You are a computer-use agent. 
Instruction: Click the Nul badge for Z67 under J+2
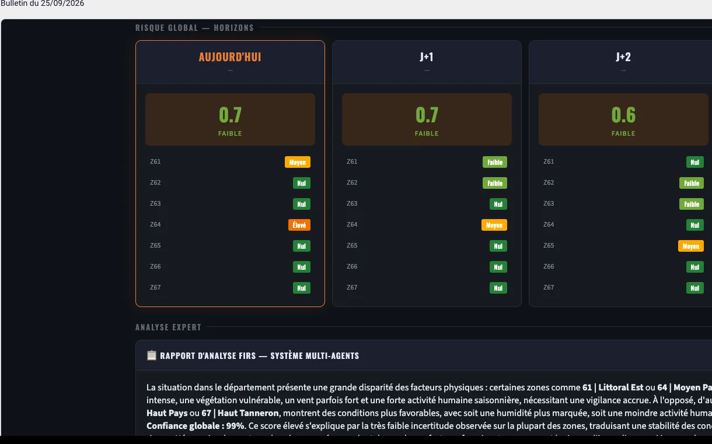pyautogui.click(x=695, y=288)
